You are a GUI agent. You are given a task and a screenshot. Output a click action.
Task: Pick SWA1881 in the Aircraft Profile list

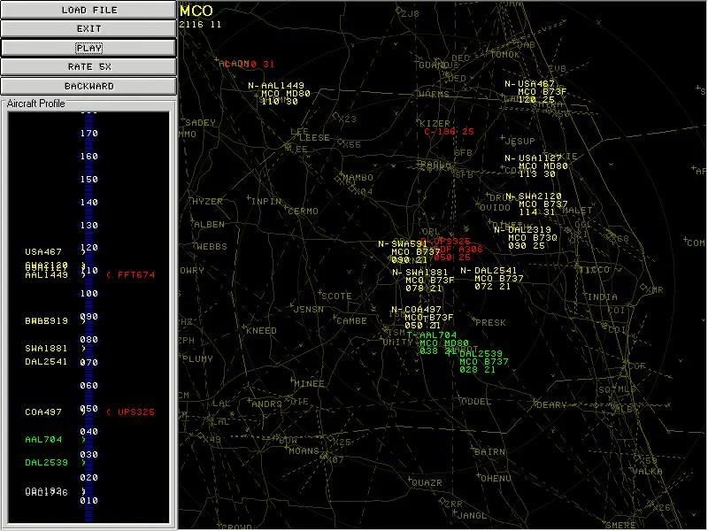tap(46, 348)
